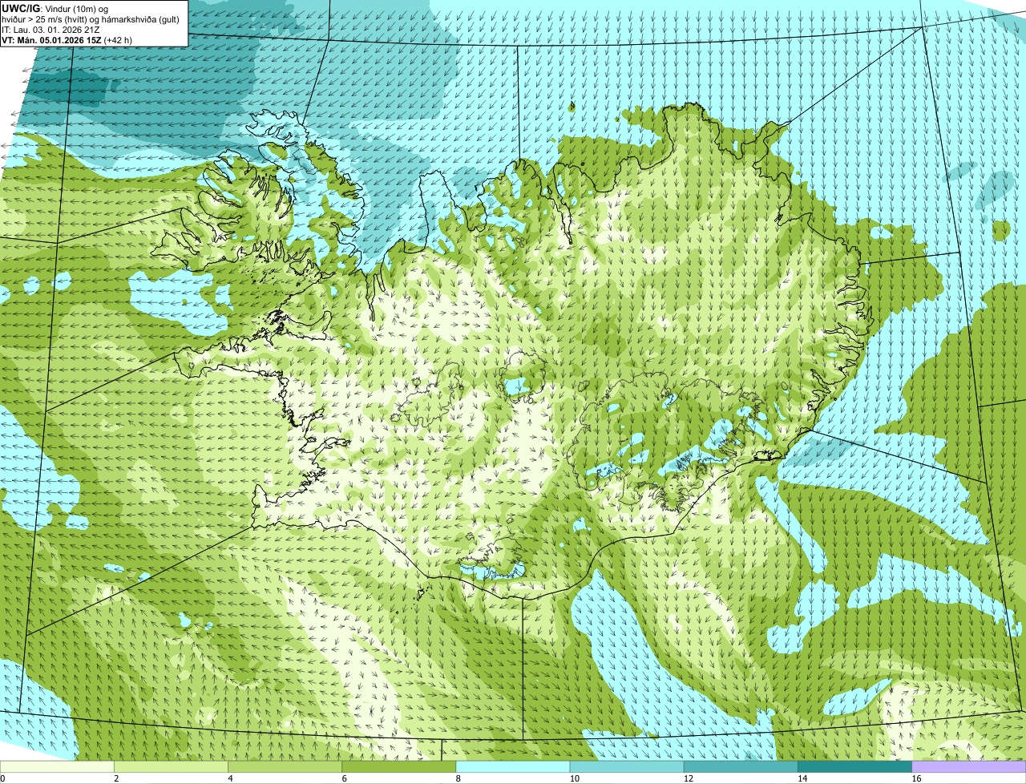Viewport: 1026px width, 784px height.
Task: Click the '8' label on the color scale
Action: 458,778
